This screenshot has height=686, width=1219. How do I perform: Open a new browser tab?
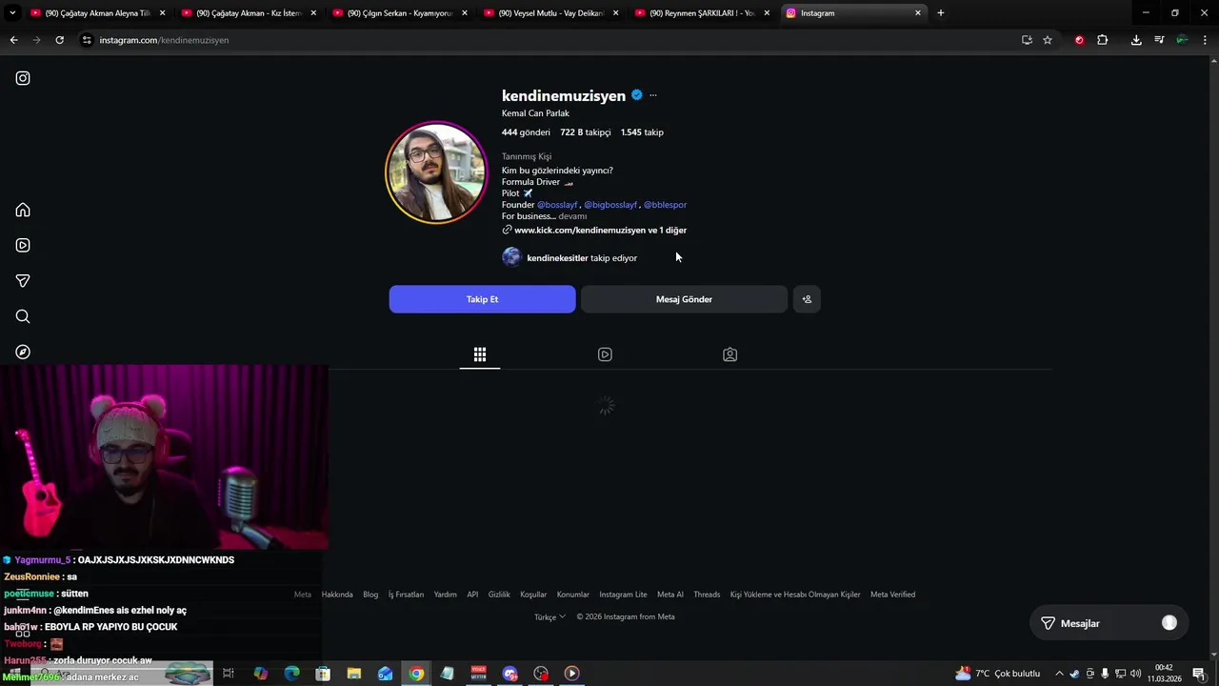(x=940, y=13)
